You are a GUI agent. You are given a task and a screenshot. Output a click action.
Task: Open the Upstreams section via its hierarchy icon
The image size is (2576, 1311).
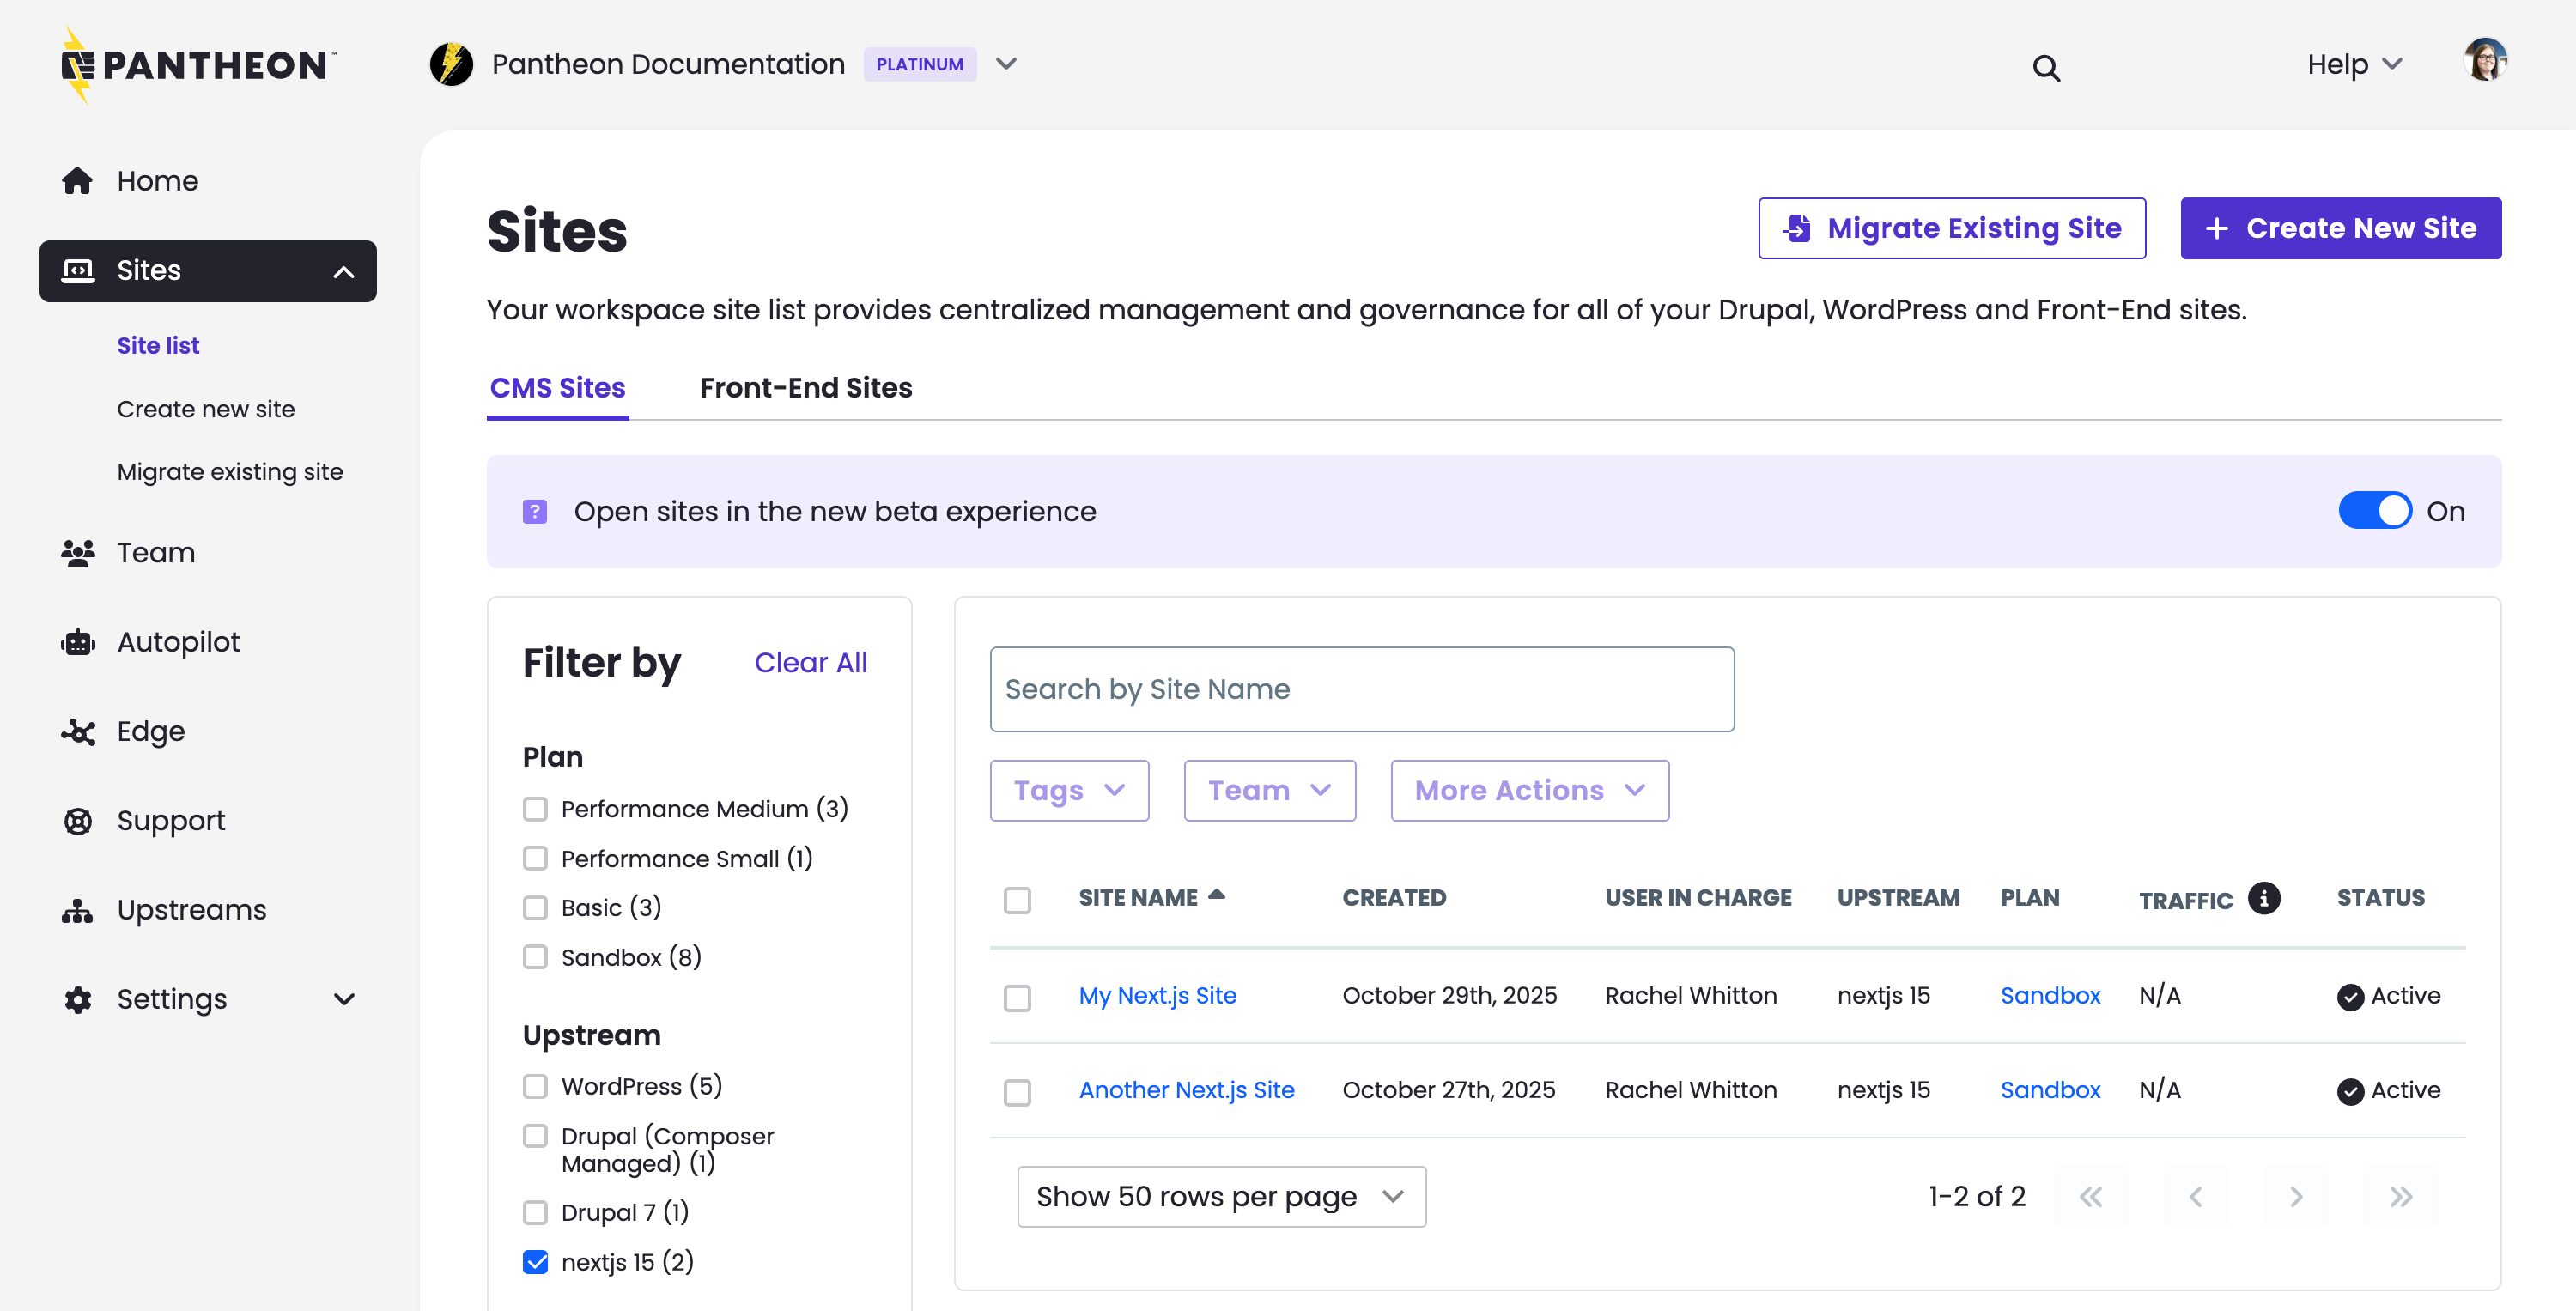click(x=77, y=909)
